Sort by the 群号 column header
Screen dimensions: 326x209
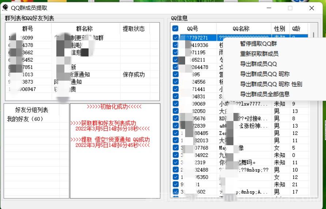tap(28, 29)
